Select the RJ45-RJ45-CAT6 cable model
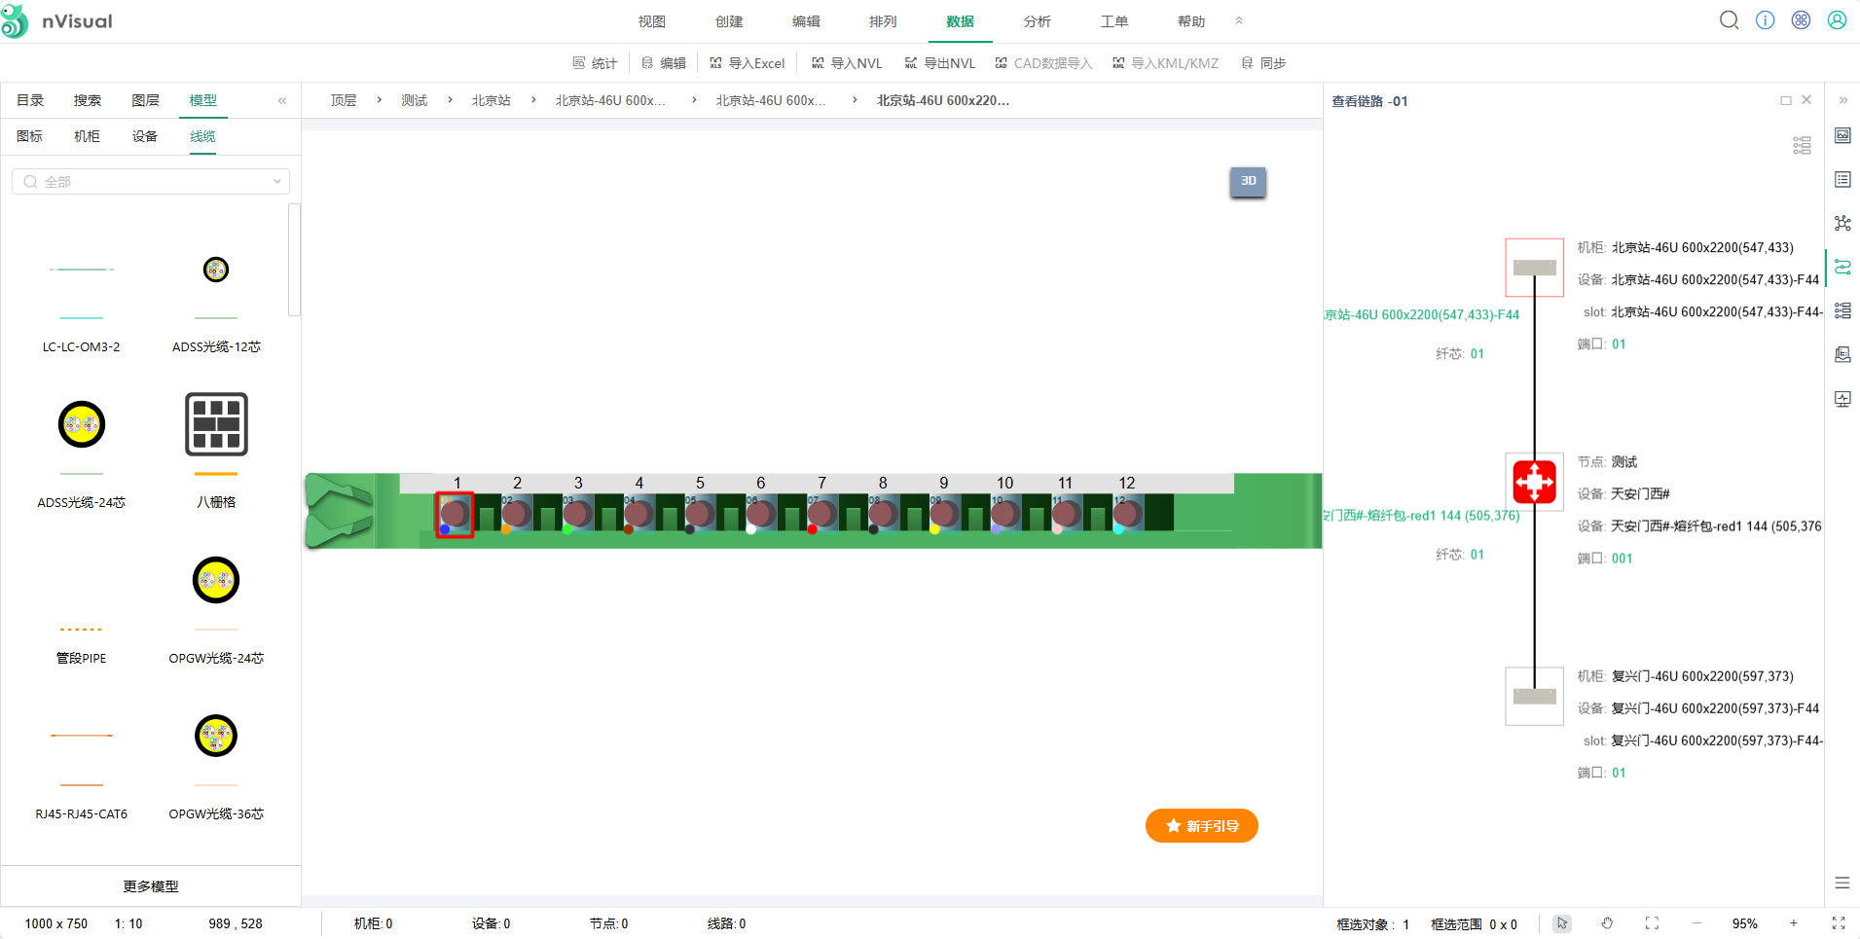The width and height of the screenshot is (1860, 939). point(82,774)
